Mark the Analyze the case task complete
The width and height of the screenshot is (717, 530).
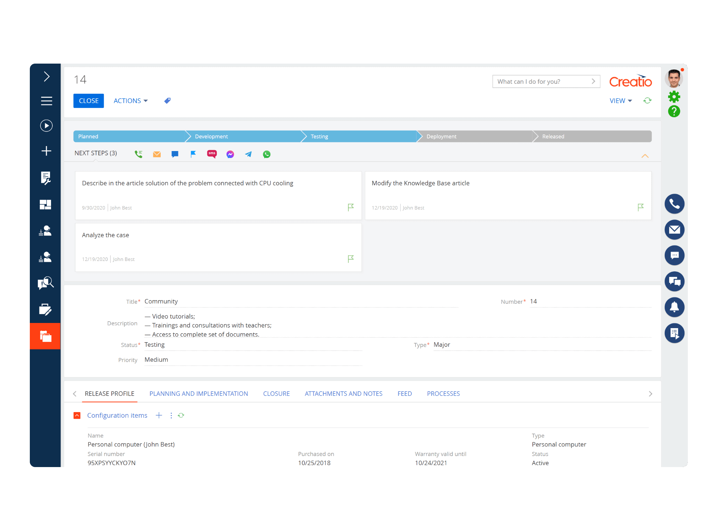click(x=350, y=259)
